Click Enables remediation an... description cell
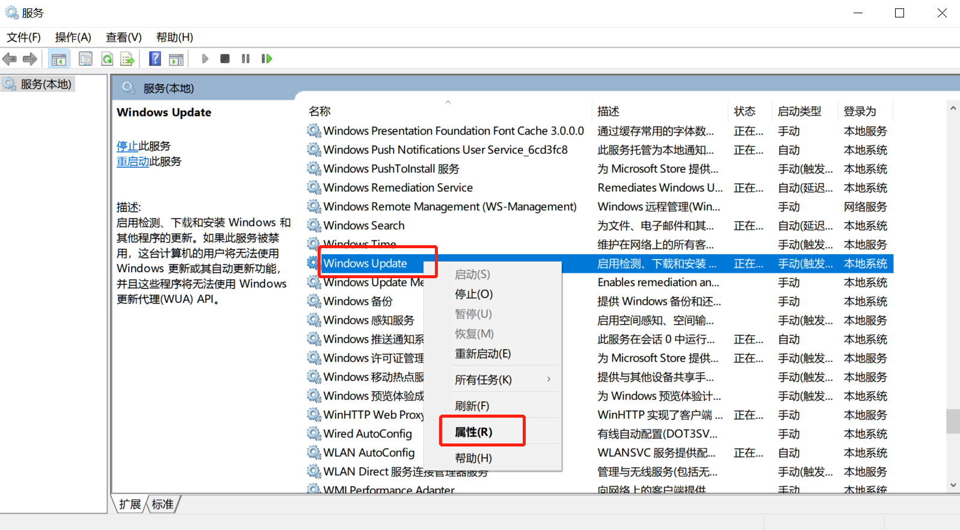Image resolution: width=960 pixels, height=530 pixels. [659, 282]
